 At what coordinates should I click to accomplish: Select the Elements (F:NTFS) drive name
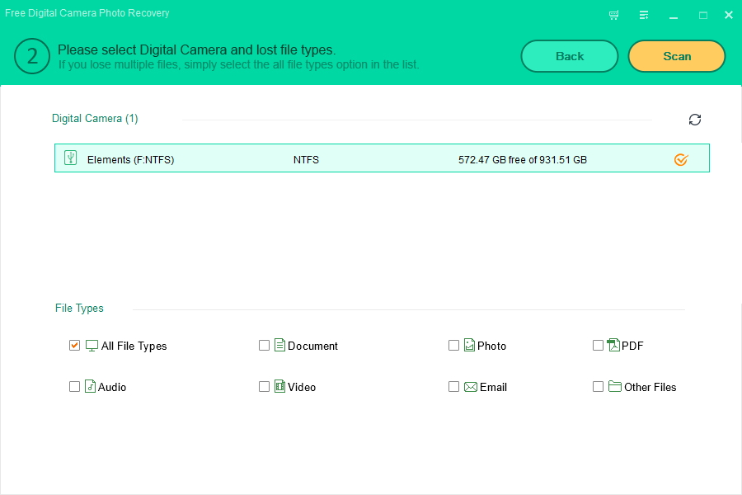point(130,159)
